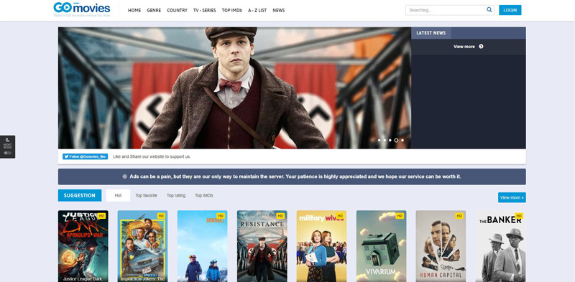Image resolution: width=575 pixels, height=282 pixels.
Task: Open the Human Capital movie poster
Action: (441, 246)
